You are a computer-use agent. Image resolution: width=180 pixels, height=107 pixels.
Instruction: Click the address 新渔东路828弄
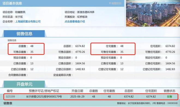(x=86, y=12)
